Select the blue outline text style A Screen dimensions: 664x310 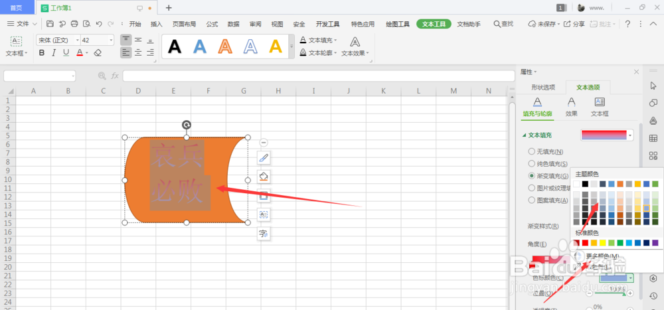[x=250, y=46]
